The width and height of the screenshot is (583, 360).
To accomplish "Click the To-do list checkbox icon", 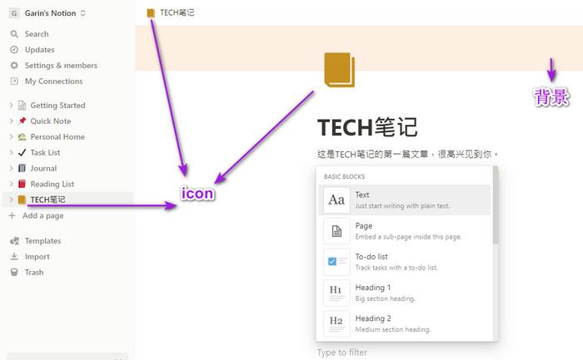I will click(336, 262).
